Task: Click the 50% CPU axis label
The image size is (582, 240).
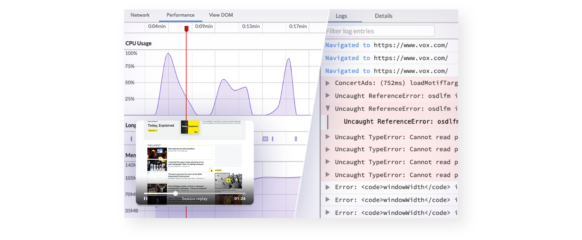Action: [x=130, y=82]
